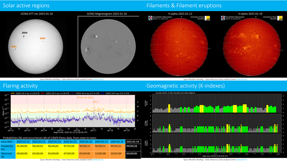287x161 pixels.
Task: Click the Probabilities and occurrences of C/M/X-flares caption
Action: click(50, 138)
